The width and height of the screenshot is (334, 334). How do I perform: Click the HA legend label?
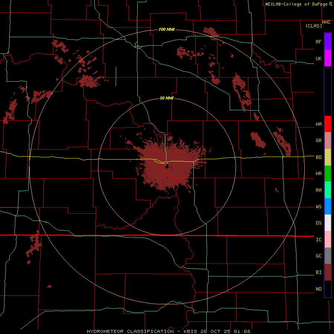tap(318, 124)
